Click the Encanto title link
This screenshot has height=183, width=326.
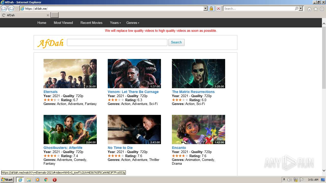pos(179,148)
